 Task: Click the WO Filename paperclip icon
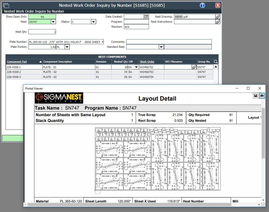tap(194, 67)
